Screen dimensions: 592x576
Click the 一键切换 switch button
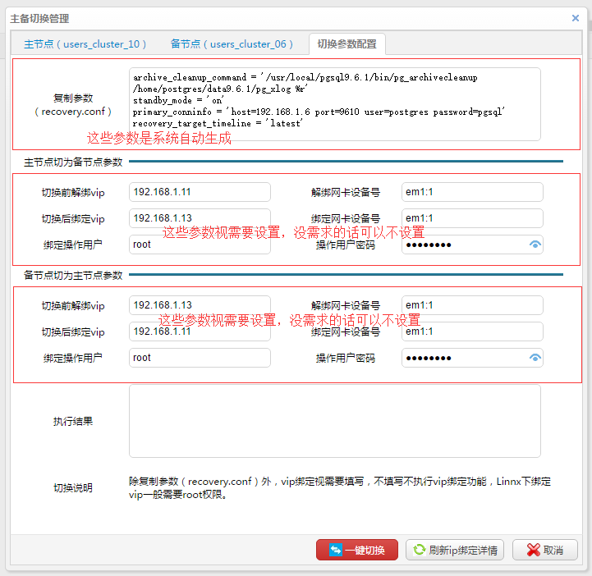tap(356, 550)
